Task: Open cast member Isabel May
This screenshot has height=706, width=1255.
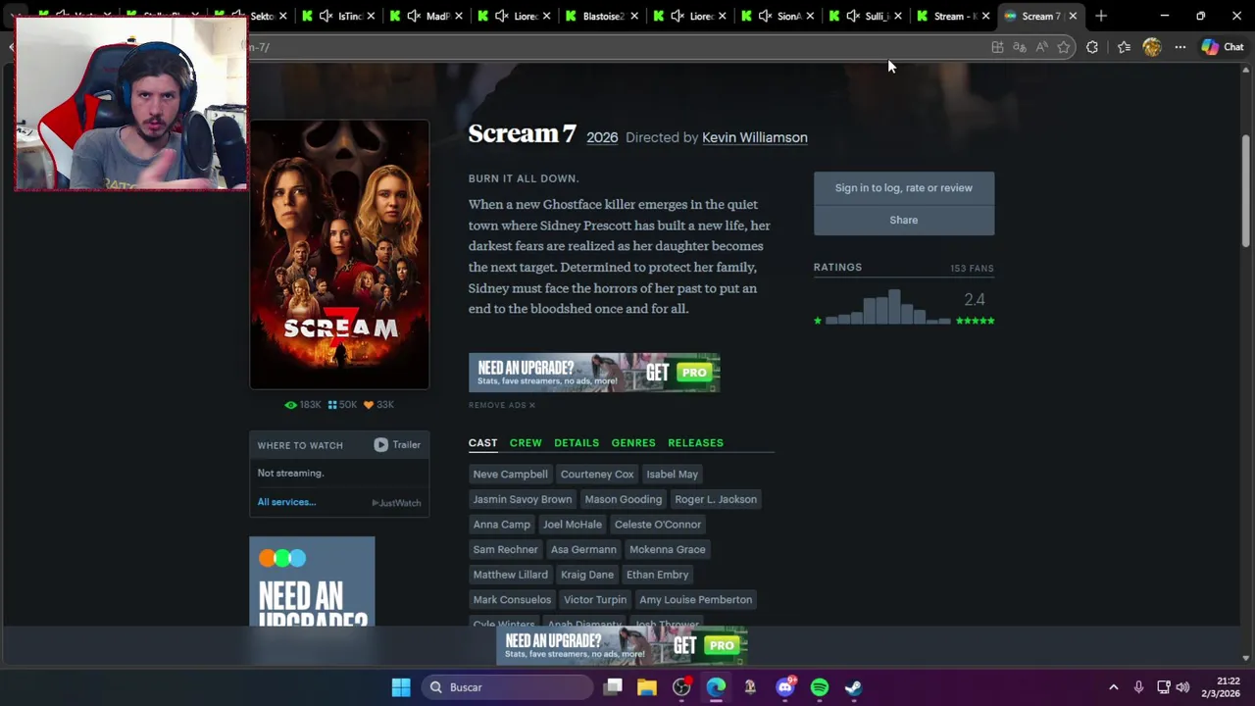Action: [672, 475]
